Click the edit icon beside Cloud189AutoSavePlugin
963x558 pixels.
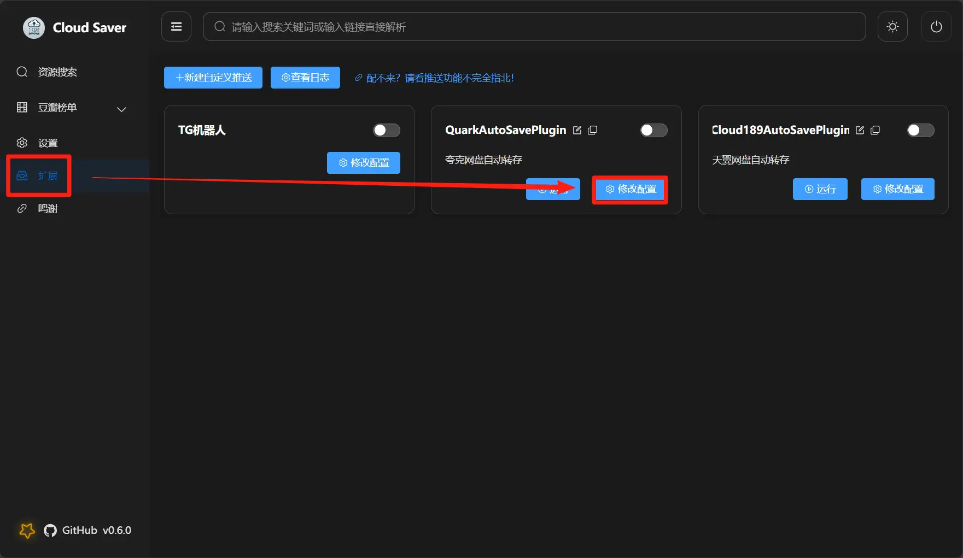tap(860, 130)
